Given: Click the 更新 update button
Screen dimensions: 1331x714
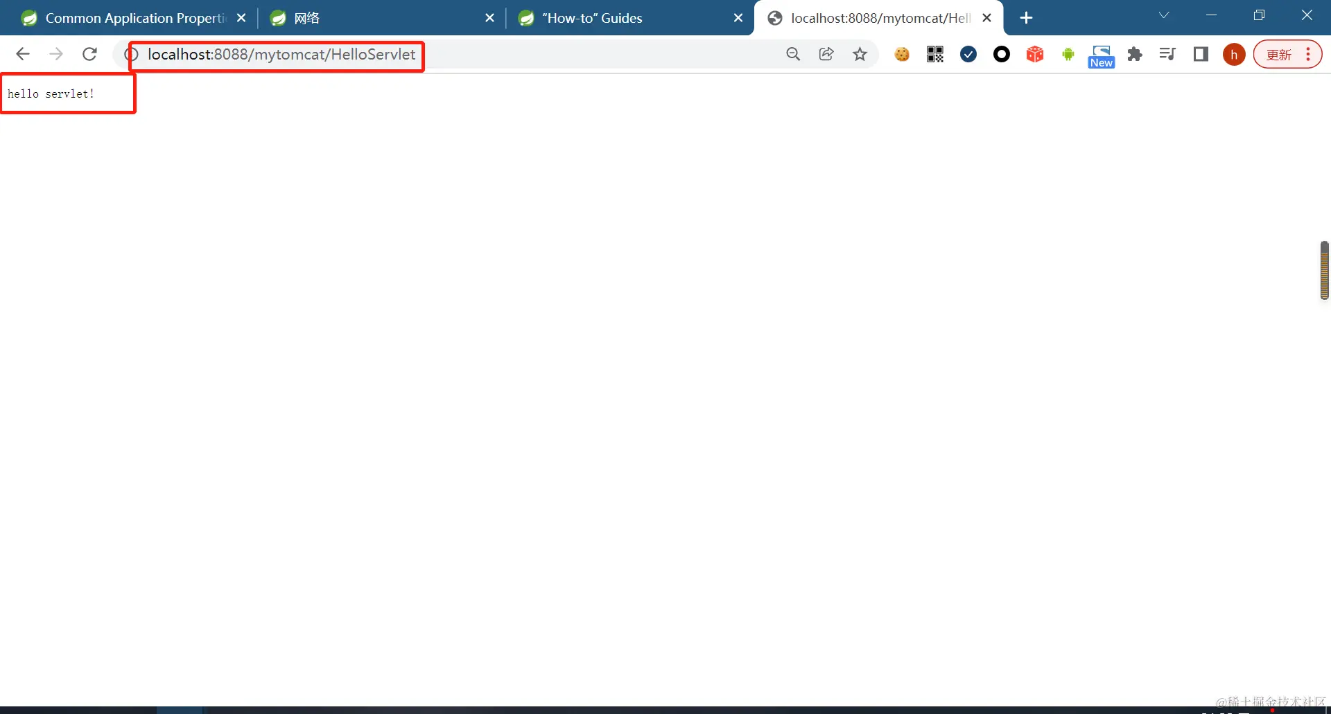Looking at the screenshot, I should (x=1279, y=55).
